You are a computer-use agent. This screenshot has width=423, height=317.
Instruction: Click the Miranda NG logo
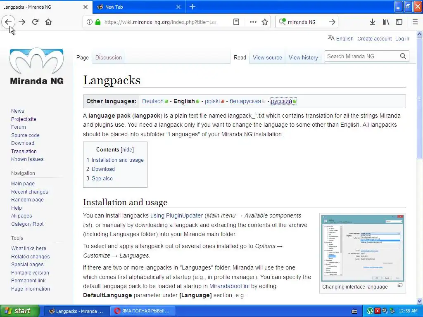[37, 66]
